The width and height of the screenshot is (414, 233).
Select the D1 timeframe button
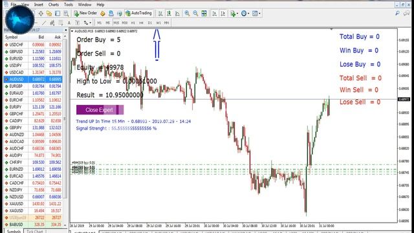(x=149, y=23)
